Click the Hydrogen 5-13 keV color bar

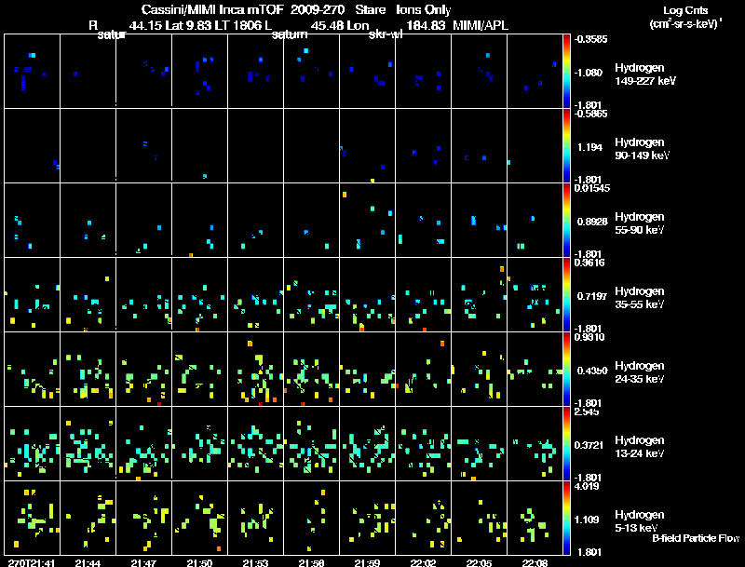point(566,518)
